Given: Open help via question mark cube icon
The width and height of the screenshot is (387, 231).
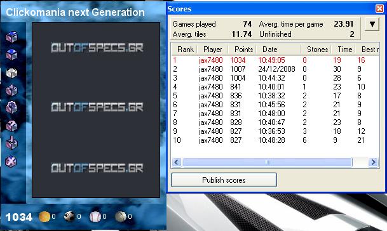Looking at the screenshot, I should click(12, 126).
